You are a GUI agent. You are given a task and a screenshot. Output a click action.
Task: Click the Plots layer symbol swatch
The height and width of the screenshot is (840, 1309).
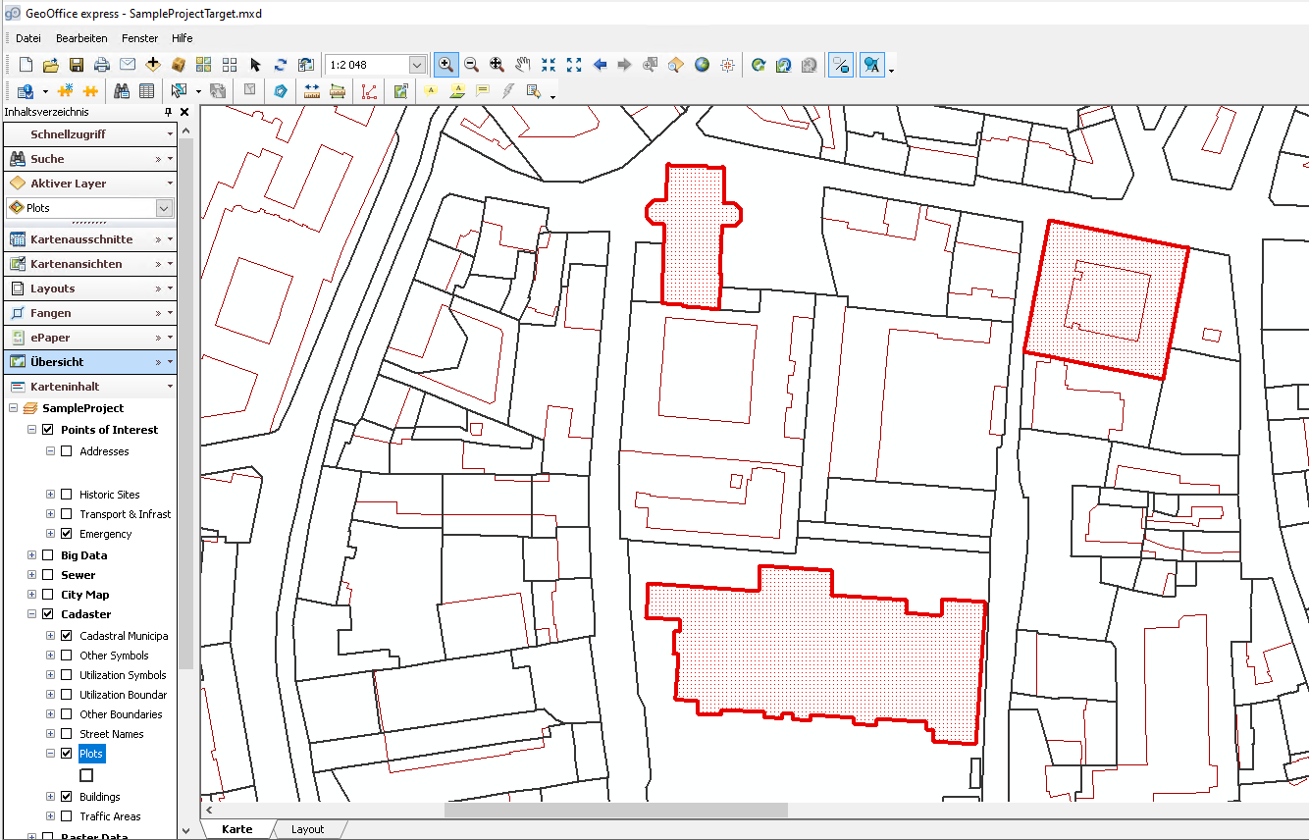86,775
